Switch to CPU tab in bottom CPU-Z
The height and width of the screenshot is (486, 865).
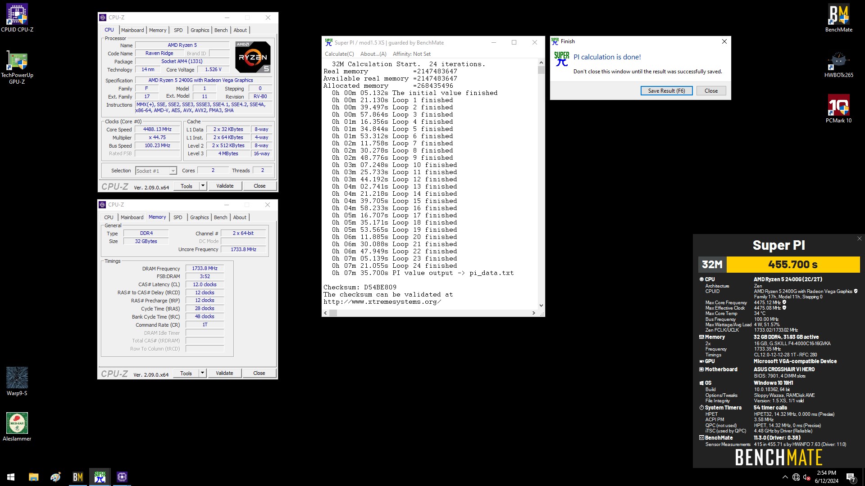click(x=109, y=217)
